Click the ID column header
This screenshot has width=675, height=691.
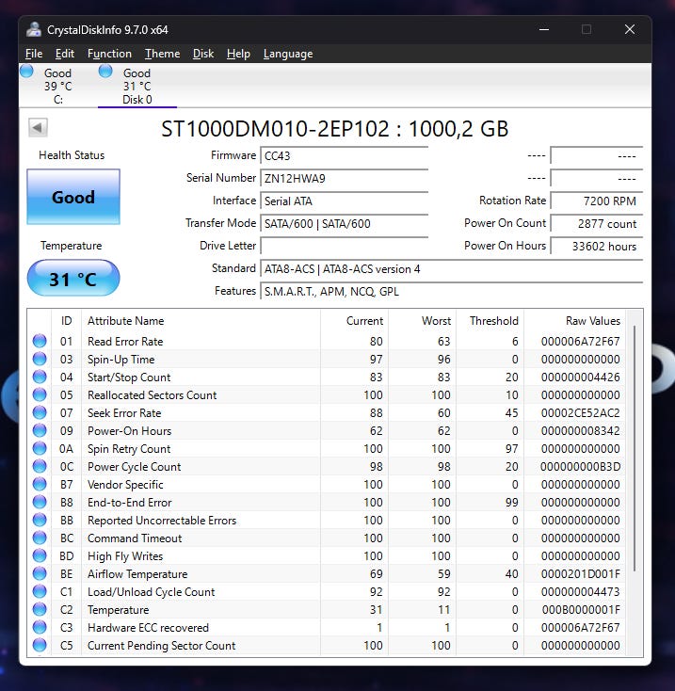point(67,321)
